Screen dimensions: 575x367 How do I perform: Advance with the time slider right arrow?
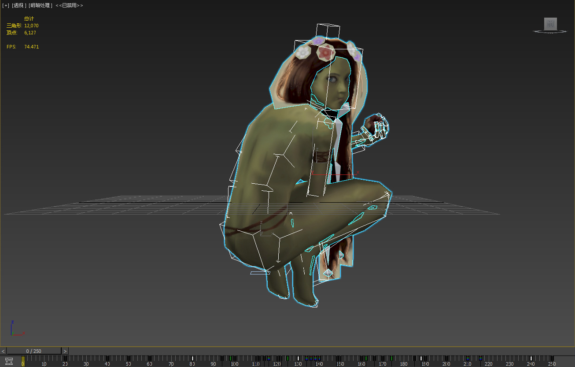coord(65,351)
